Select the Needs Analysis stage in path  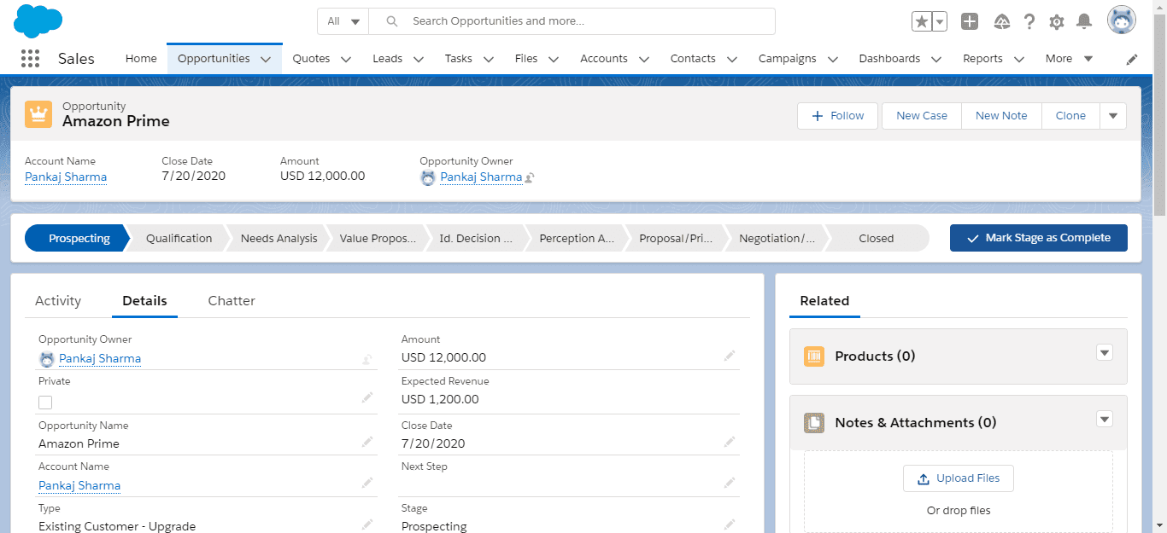tap(279, 239)
